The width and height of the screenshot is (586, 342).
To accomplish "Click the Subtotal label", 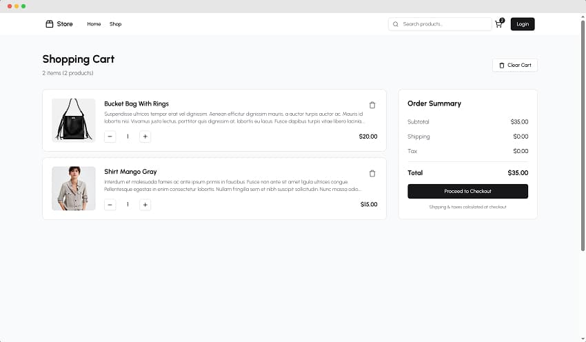I will pyautogui.click(x=418, y=122).
